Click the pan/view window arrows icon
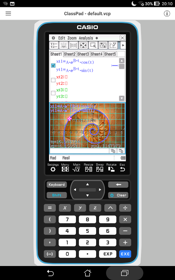Image resolution: width=175 pixels, height=280 pixels. pos(83,45)
